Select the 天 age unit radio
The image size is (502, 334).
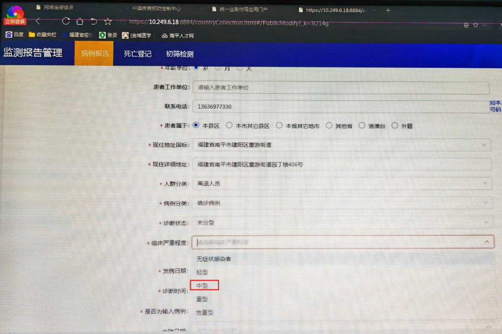240,68
